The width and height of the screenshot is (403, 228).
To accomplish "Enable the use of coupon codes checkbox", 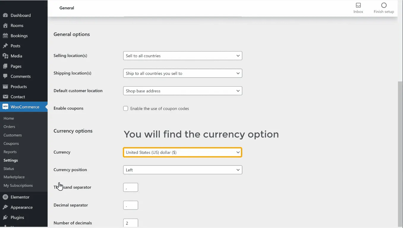I will [x=126, y=109].
